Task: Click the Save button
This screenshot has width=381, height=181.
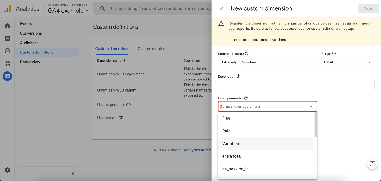Action: click(x=368, y=8)
